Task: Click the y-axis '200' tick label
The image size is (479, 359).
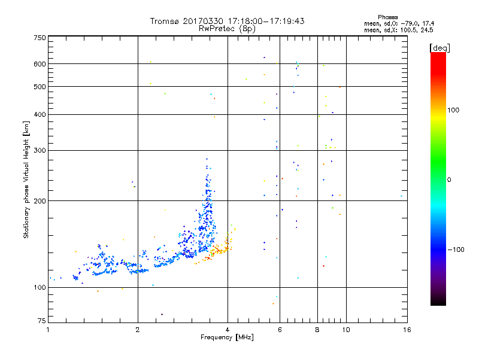Action: click(x=40, y=201)
